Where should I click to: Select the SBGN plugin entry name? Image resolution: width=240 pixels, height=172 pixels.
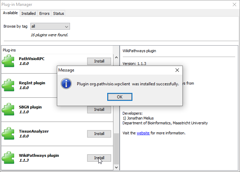pos(30,107)
